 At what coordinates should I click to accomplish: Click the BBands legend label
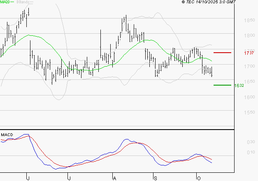[23, 2]
